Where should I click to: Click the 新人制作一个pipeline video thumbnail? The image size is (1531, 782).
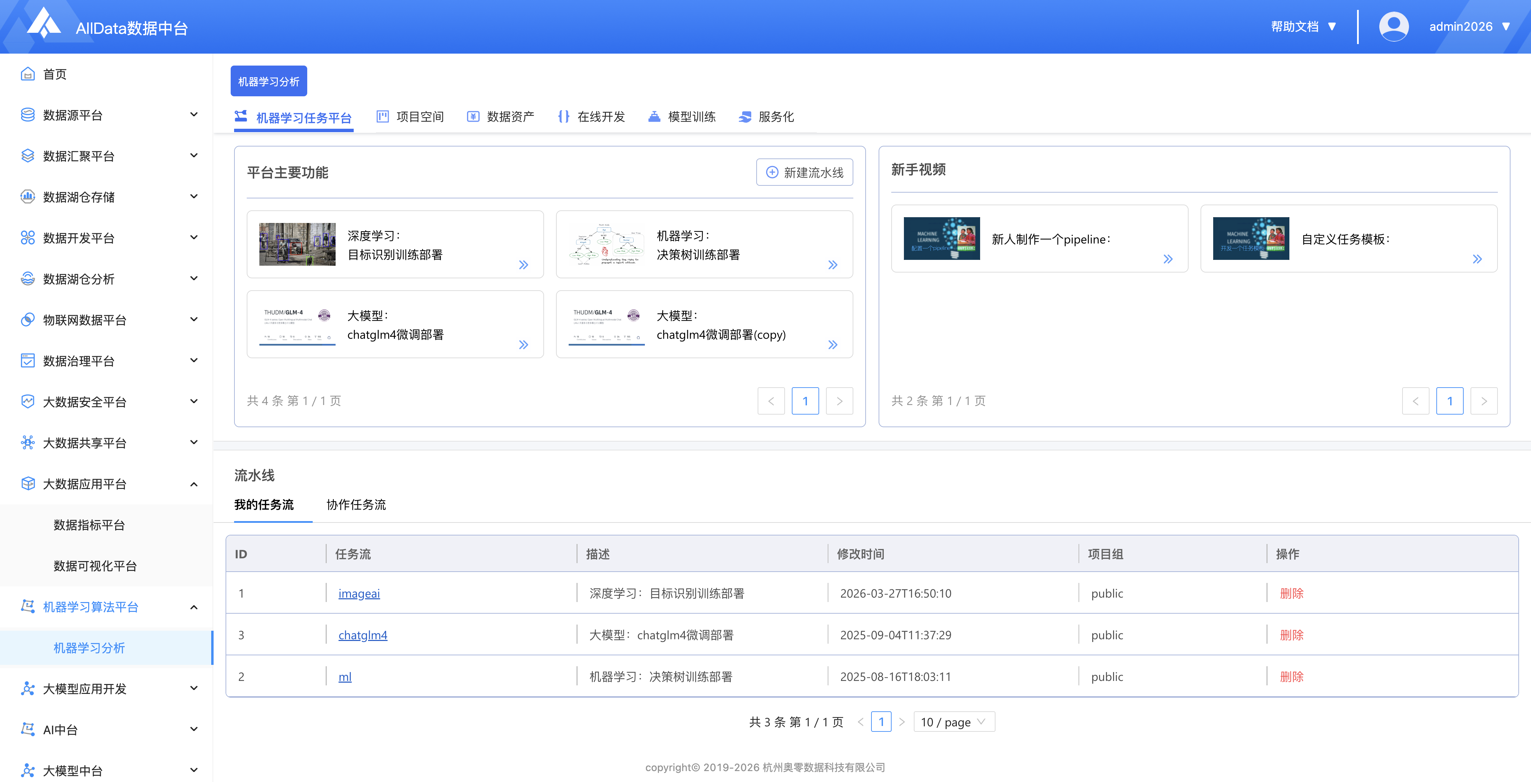coord(941,238)
